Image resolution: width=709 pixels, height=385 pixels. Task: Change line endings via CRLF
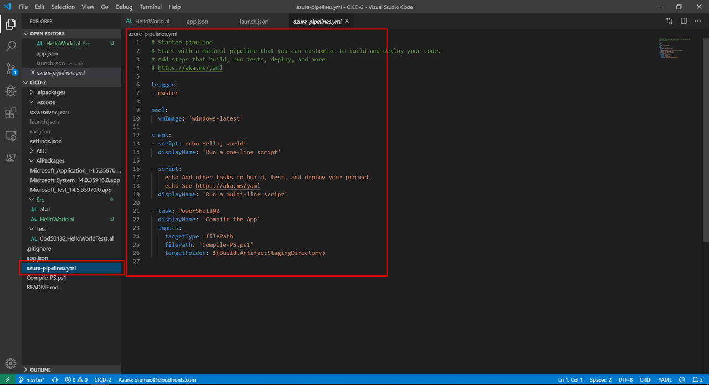(645, 380)
